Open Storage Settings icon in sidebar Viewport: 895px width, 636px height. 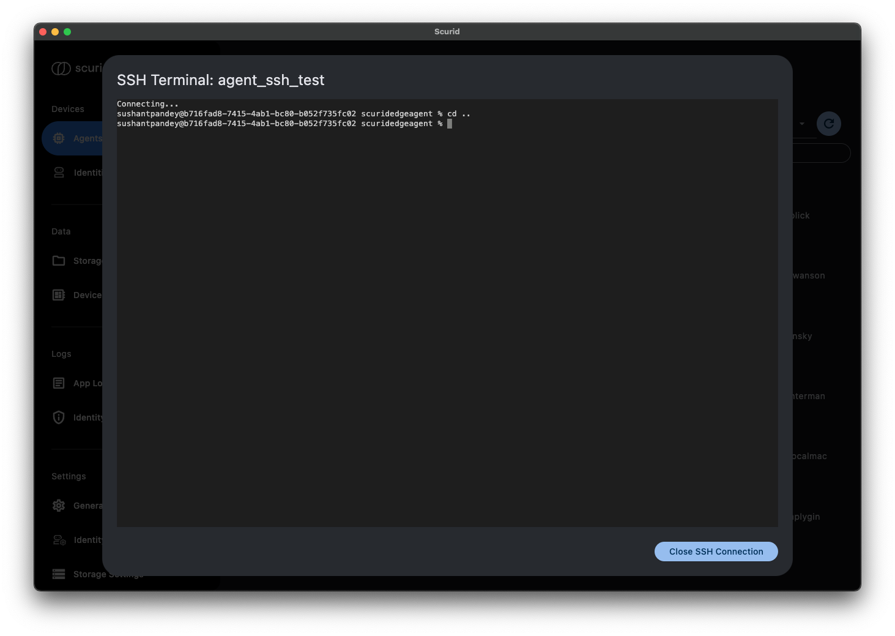(59, 574)
